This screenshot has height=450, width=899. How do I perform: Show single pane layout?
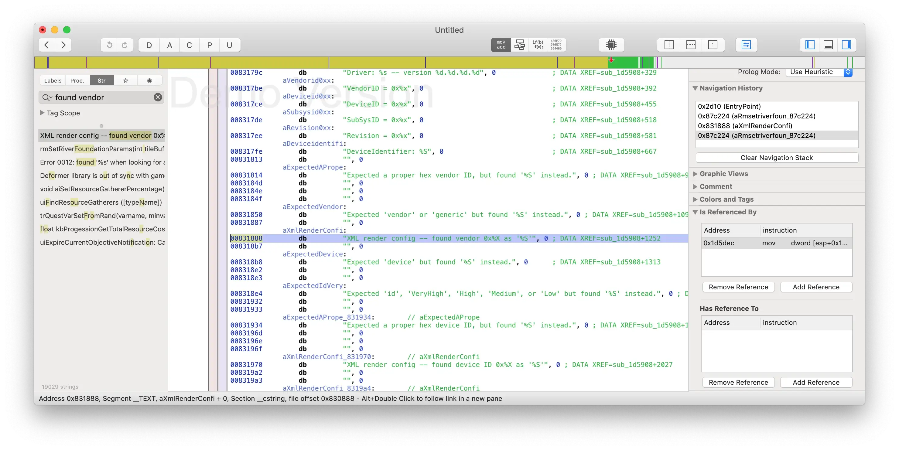[x=713, y=45]
